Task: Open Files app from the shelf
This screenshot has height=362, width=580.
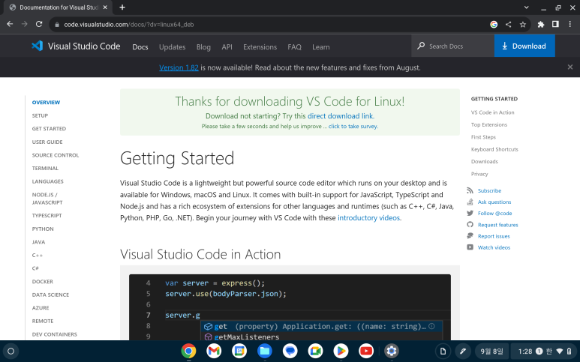Action: 265,351
